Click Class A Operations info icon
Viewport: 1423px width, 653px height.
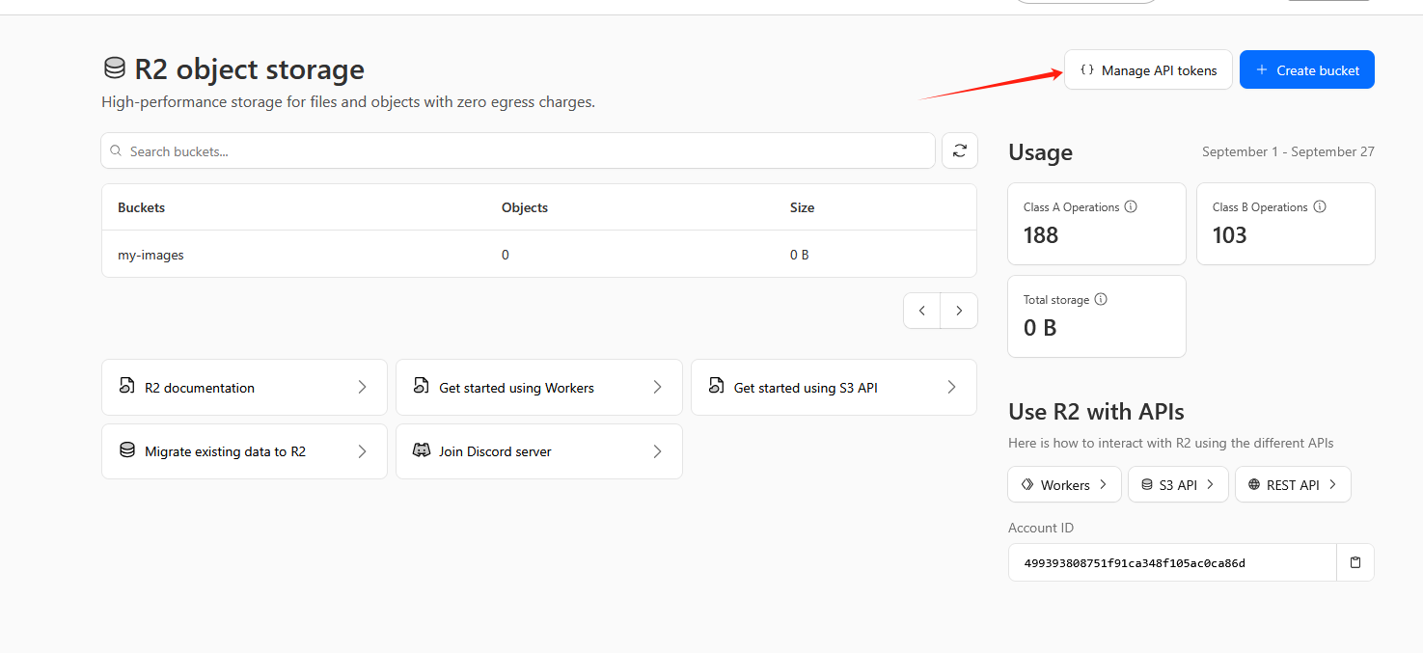(1131, 207)
